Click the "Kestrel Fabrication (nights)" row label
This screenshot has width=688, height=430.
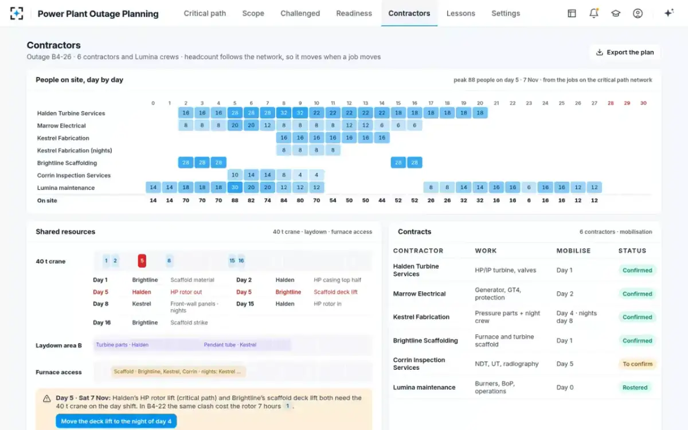pyautogui.click(x=75, y=150)
